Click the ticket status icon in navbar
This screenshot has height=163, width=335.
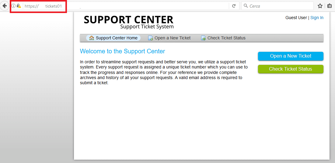pos(203,38)
